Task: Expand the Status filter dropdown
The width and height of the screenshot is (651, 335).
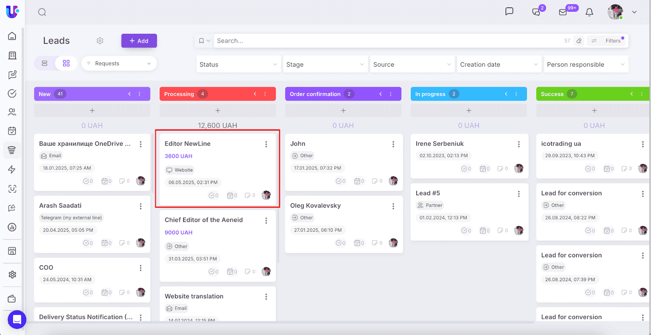Action: tap(238, 64)
